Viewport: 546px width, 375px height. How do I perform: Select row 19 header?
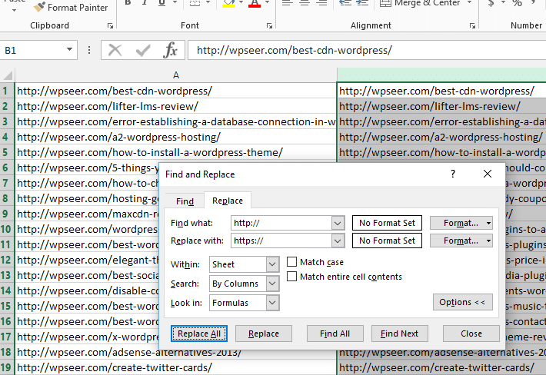point(7,367)
